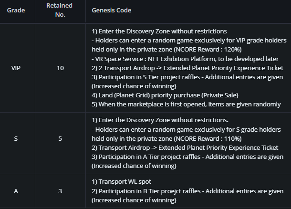Click S grade NCORE Reward 110% line
The width and height of the screenshot is (291, 209).
coord(166,139)
